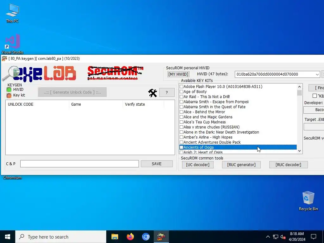This screenshot has width=324, height=243.
Task: Click the exeLAB magnifier logo
Action: pos(39,73)
